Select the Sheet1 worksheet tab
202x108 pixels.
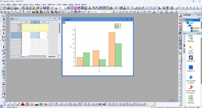24,57
